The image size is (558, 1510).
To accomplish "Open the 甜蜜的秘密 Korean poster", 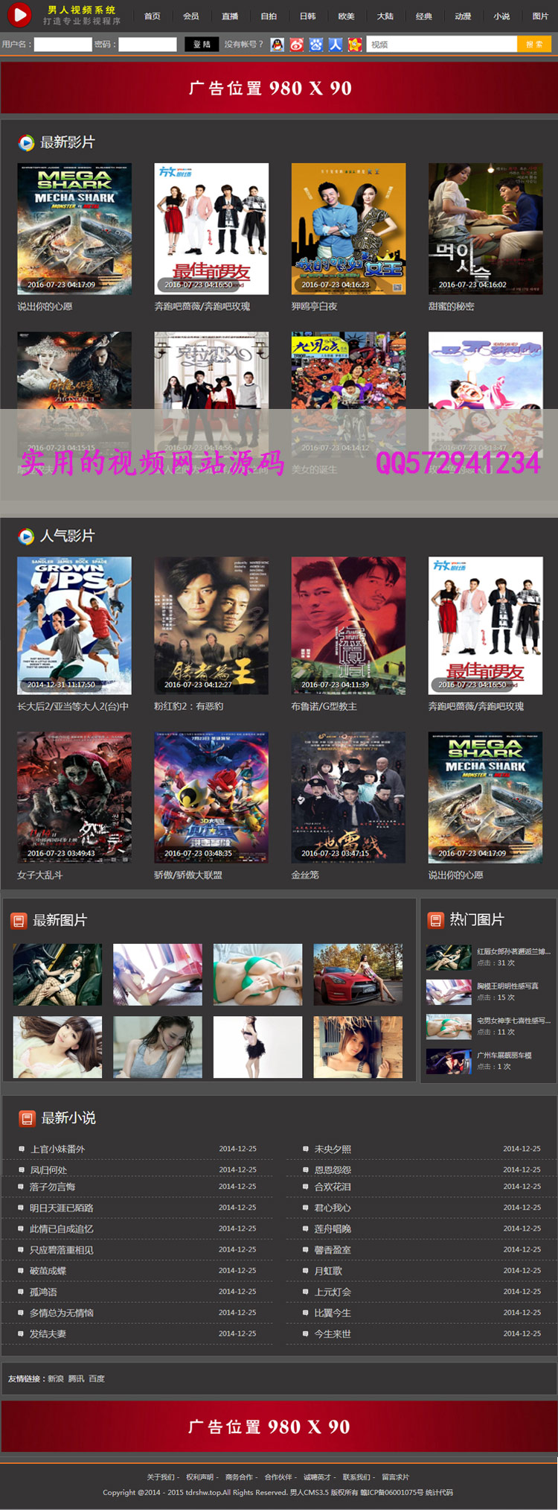I will tap(485, 229).
